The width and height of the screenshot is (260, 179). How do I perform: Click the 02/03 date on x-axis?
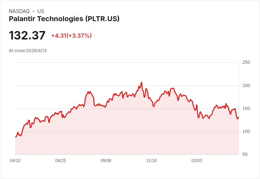197,160
